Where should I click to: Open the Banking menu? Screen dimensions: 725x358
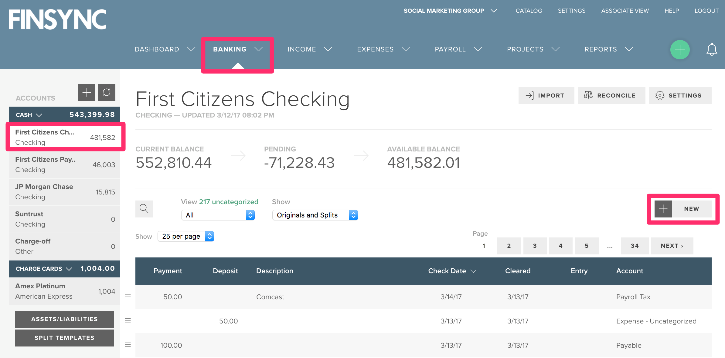(237, 49)
